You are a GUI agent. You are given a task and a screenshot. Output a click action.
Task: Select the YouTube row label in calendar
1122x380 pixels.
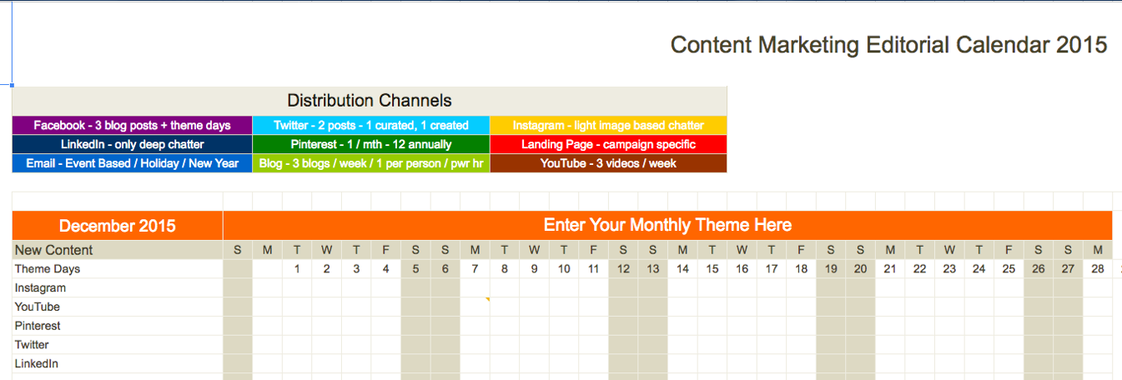tap(38, 307)
